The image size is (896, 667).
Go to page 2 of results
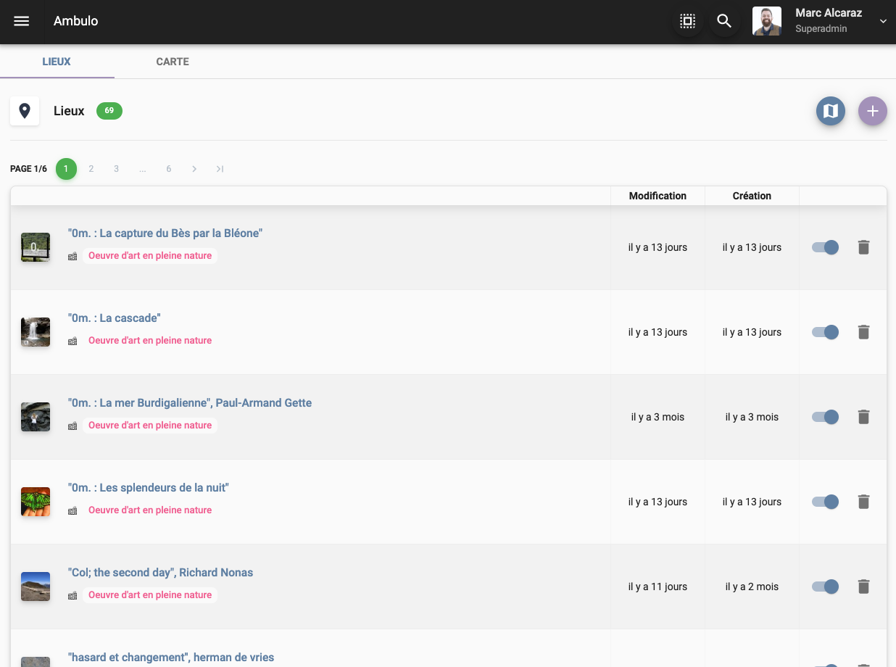91,169
